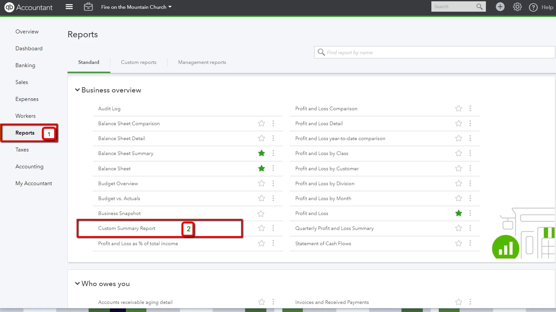
Task: Select Reports in sidebar
Action: [x=25, y=133]
